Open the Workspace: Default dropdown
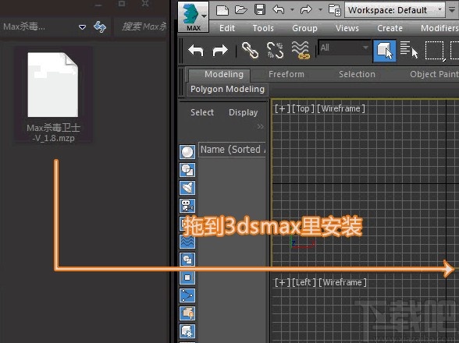459x343 pixels. click(395, 10)
